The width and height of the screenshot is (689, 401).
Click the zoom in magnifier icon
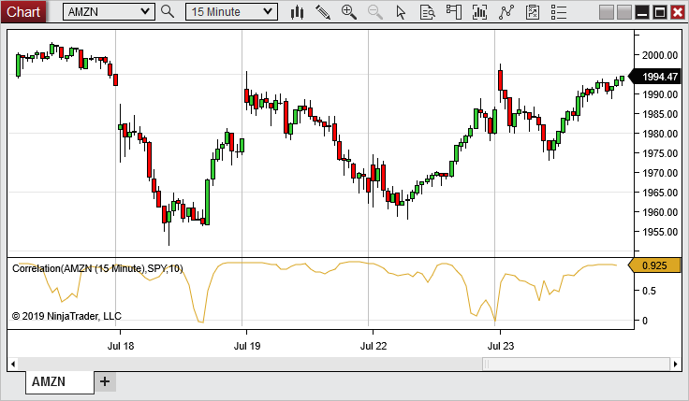(x=349, y=12)
